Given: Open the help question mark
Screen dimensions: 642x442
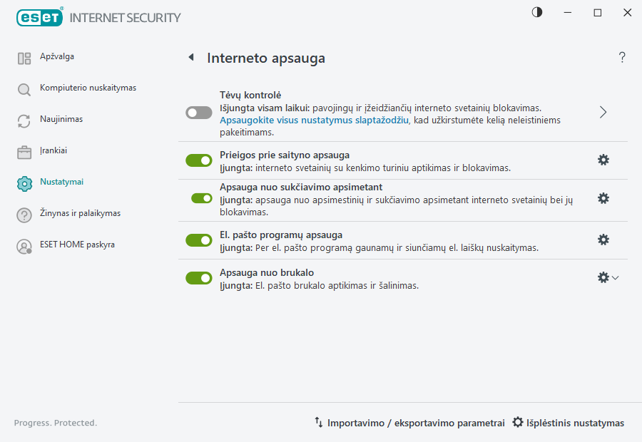Looking at the screenshot, I should [x=621, y=58].
